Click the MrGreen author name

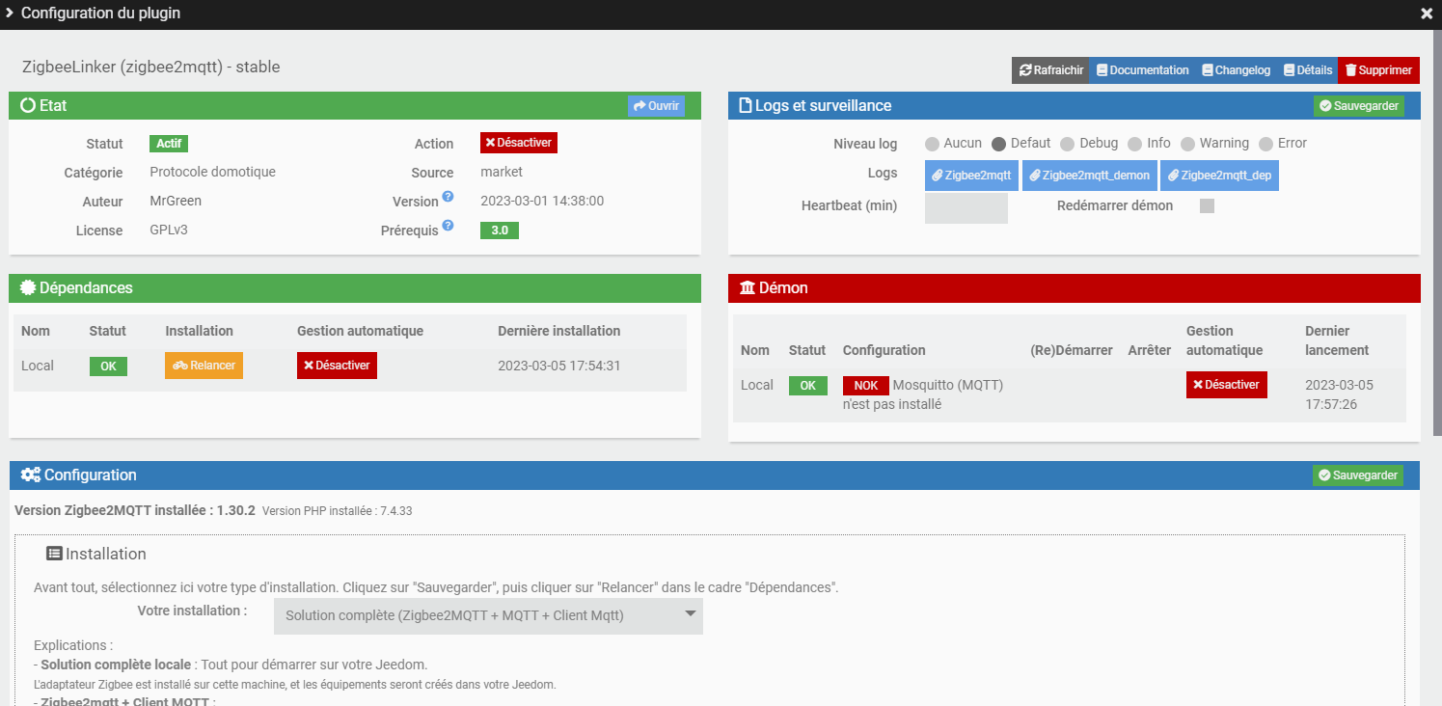tap(176, 201)
